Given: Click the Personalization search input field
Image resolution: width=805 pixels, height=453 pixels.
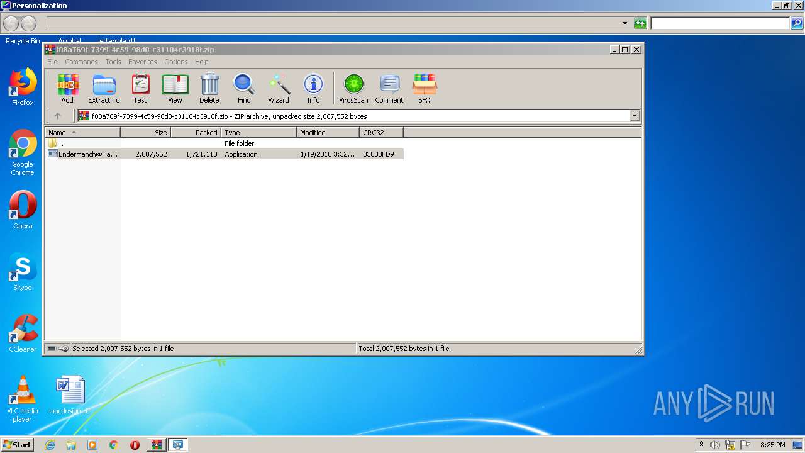Looking at the screenshot, I should coord(720,23).
